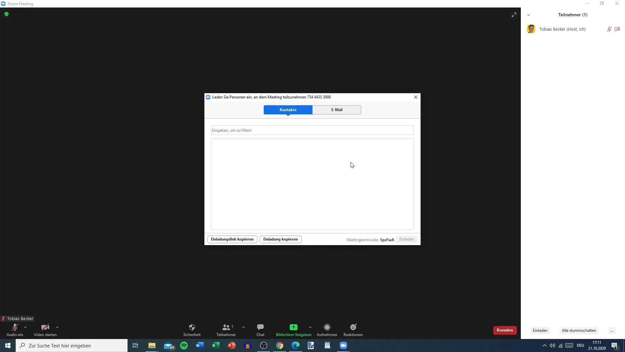Open Word from taskbar
The image size is (625, 352).
tap(200, 345)
